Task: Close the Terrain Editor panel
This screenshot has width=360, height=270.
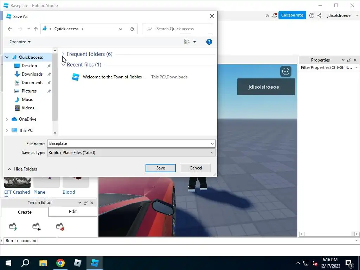Action: (x=92, y=203)
